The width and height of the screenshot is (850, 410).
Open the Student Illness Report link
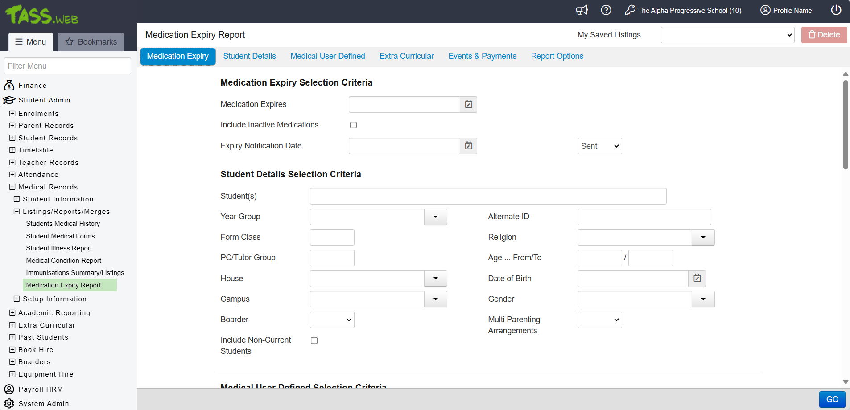pos(59,248)
